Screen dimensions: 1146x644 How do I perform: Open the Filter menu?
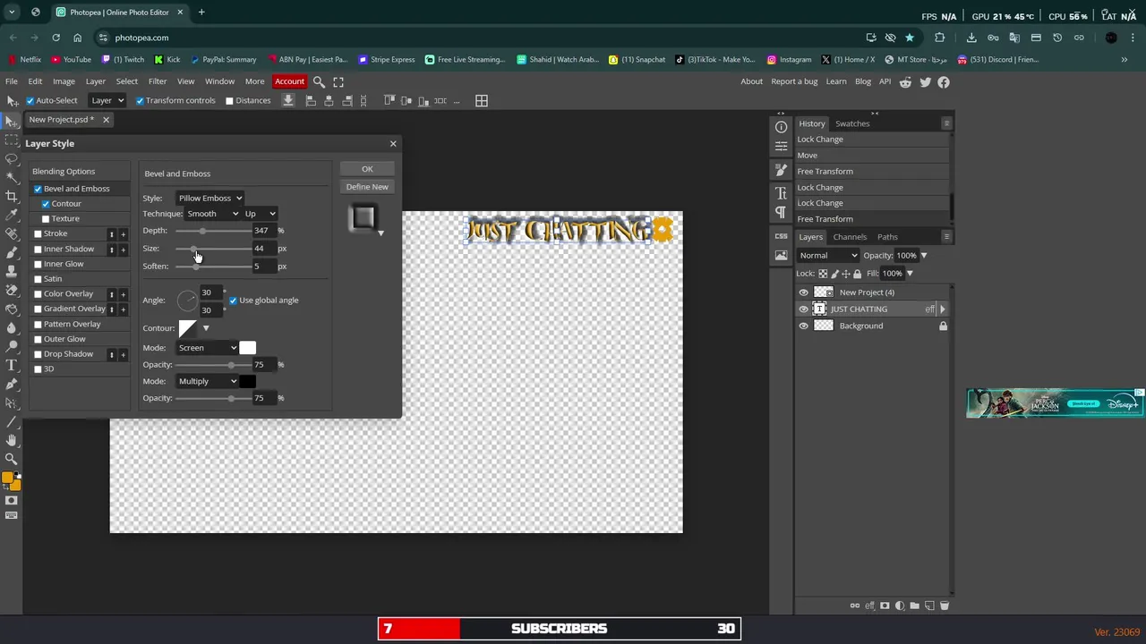pos(158,81)
